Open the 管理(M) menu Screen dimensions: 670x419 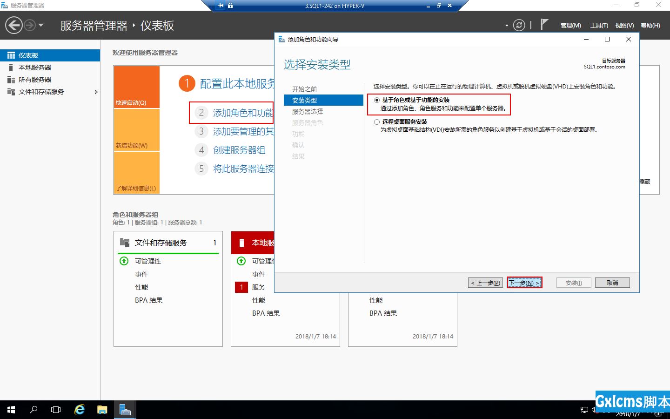(x=571, y=26)
